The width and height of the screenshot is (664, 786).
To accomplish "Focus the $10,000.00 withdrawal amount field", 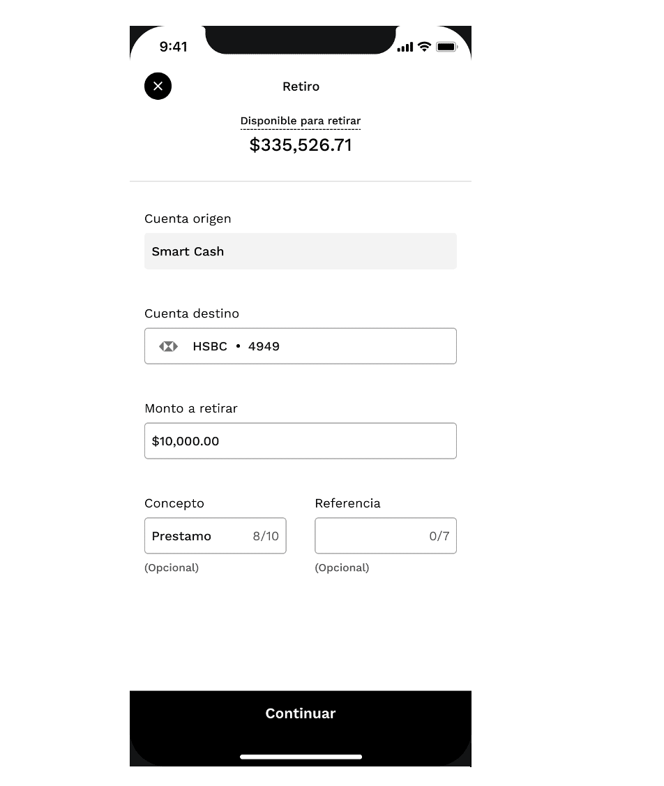I will [301, 441].
